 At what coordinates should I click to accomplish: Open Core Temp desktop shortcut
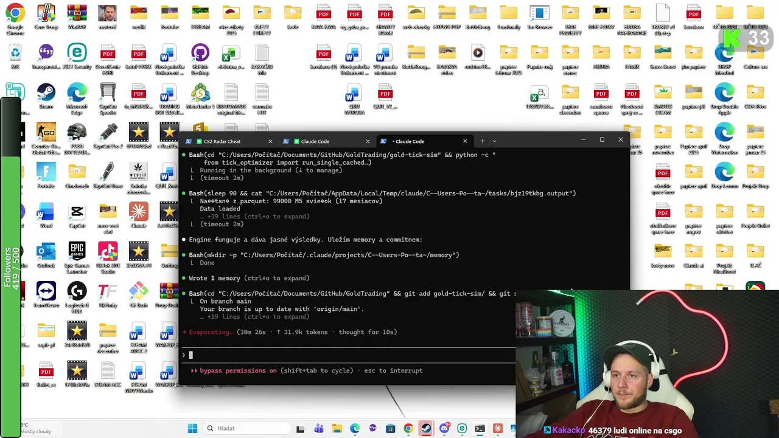(x=46, y=16)
